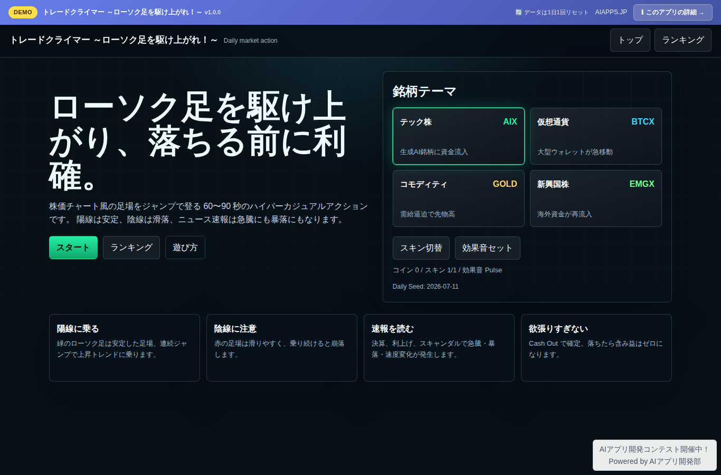Click the データは1日1回リセット notice text
721x475 pixels.
click(x=556, y=12)
